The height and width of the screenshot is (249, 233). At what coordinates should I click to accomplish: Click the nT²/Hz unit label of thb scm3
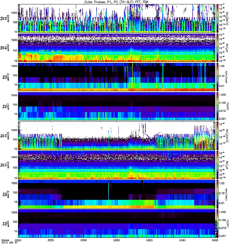coord(227,48)
